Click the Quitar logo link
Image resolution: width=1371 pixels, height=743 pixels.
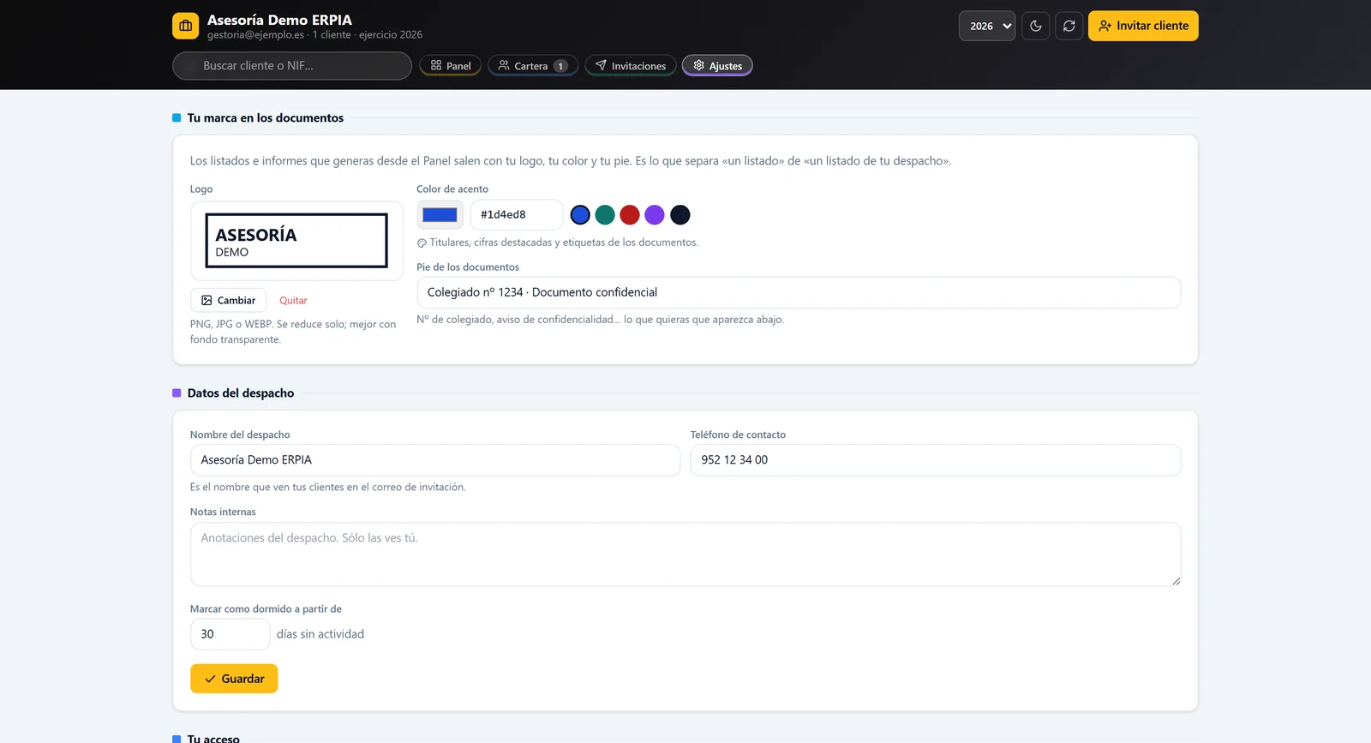(x=293, y=301)
